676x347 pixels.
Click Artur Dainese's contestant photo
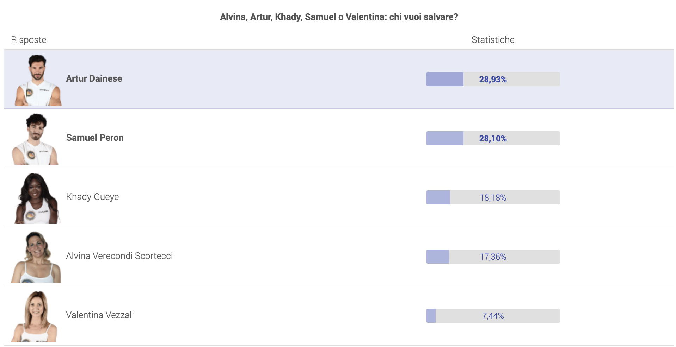click(x=38, y=80)
